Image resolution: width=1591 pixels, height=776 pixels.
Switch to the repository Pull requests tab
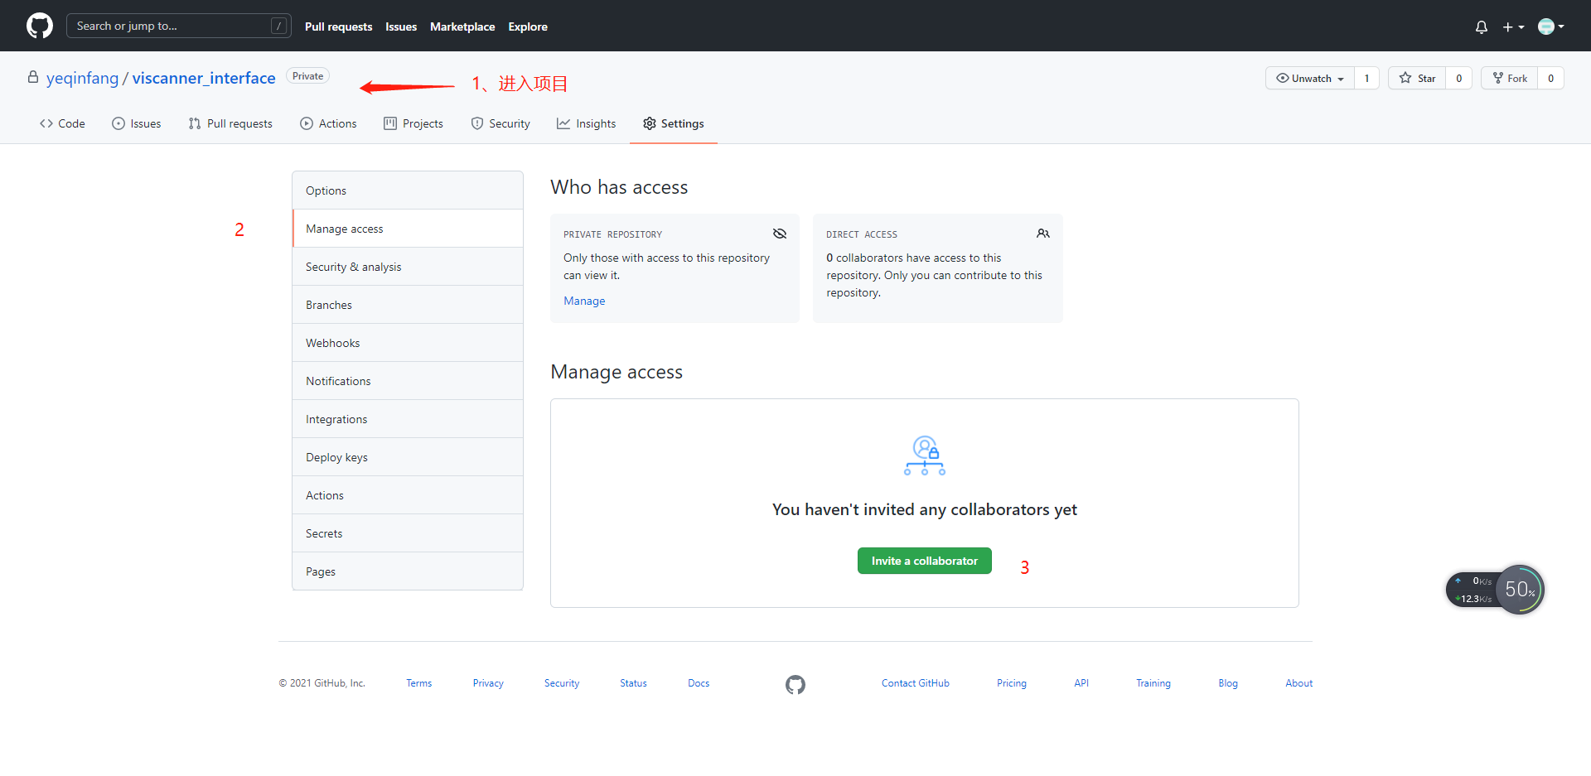[x=230, y=123]
